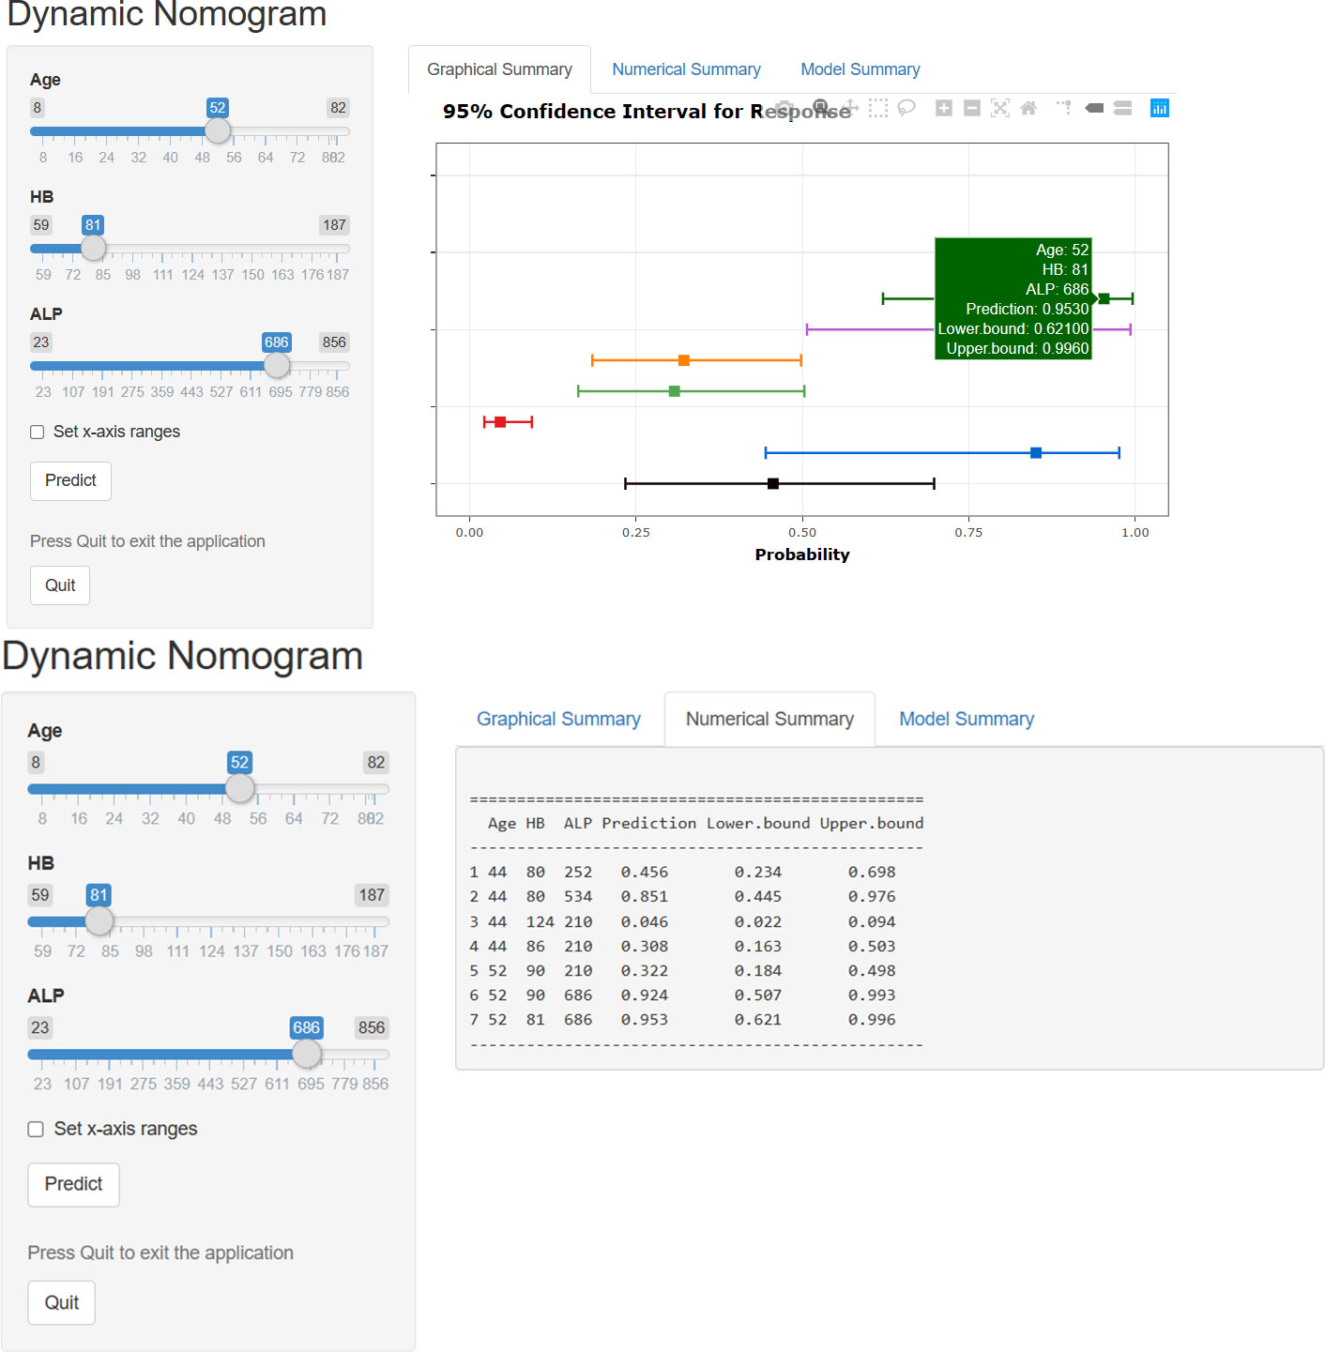Click the orange prediction square marker
1325x1352 pixels.
tap(684, 360)
